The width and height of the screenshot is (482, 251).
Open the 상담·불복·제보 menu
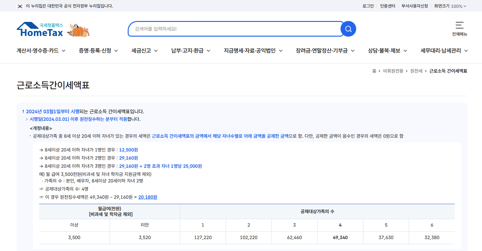pos(384,50)
